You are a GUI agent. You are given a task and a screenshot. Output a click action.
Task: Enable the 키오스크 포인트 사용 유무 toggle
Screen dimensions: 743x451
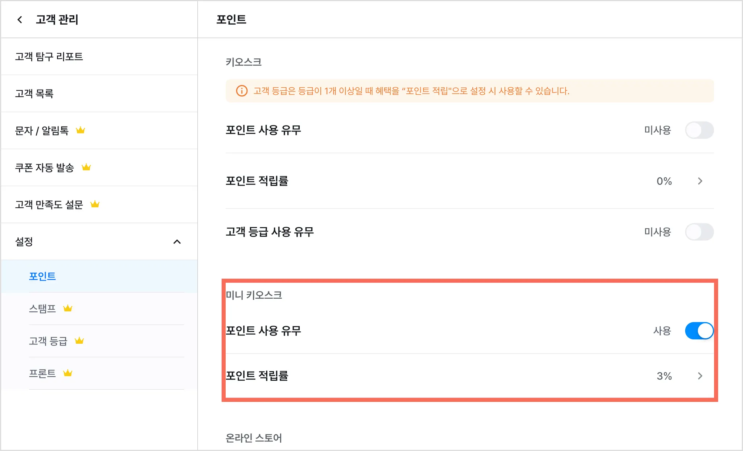pos(699,130)
